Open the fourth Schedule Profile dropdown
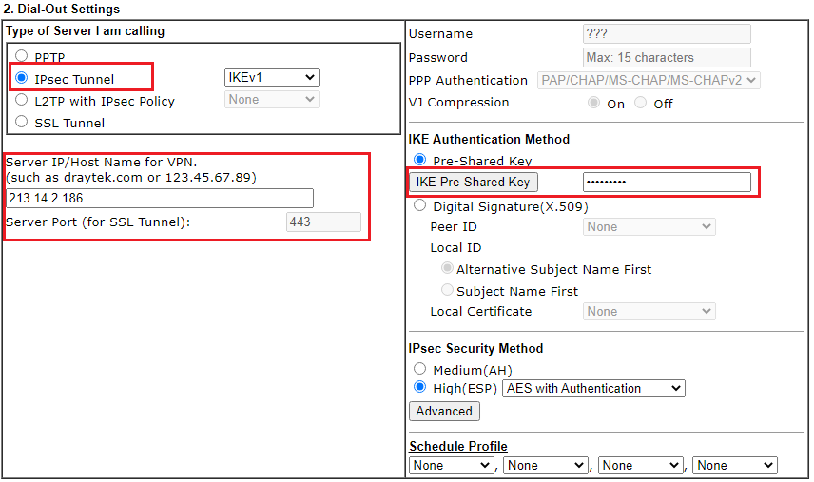The image size is (814, 482). click(x=734, y=465)
